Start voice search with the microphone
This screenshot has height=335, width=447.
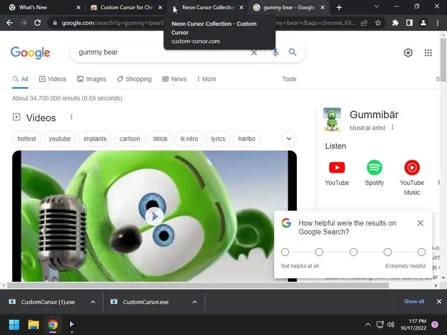275,52
